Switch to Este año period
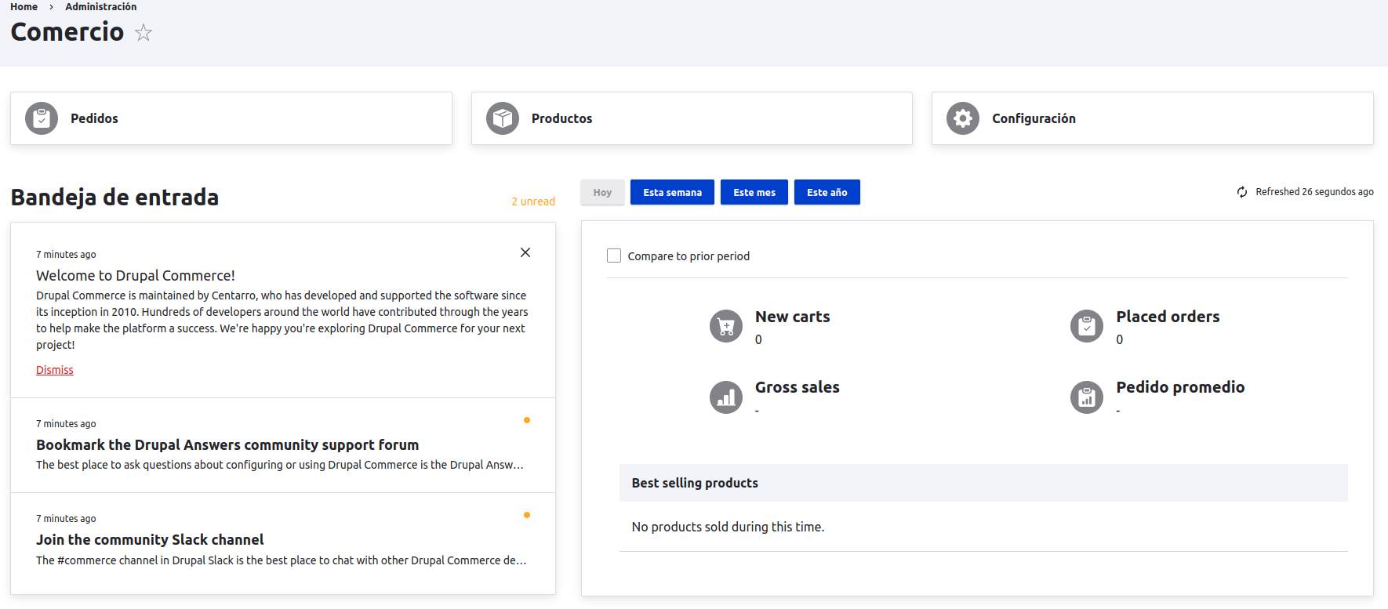 click(x=827, y=192)
